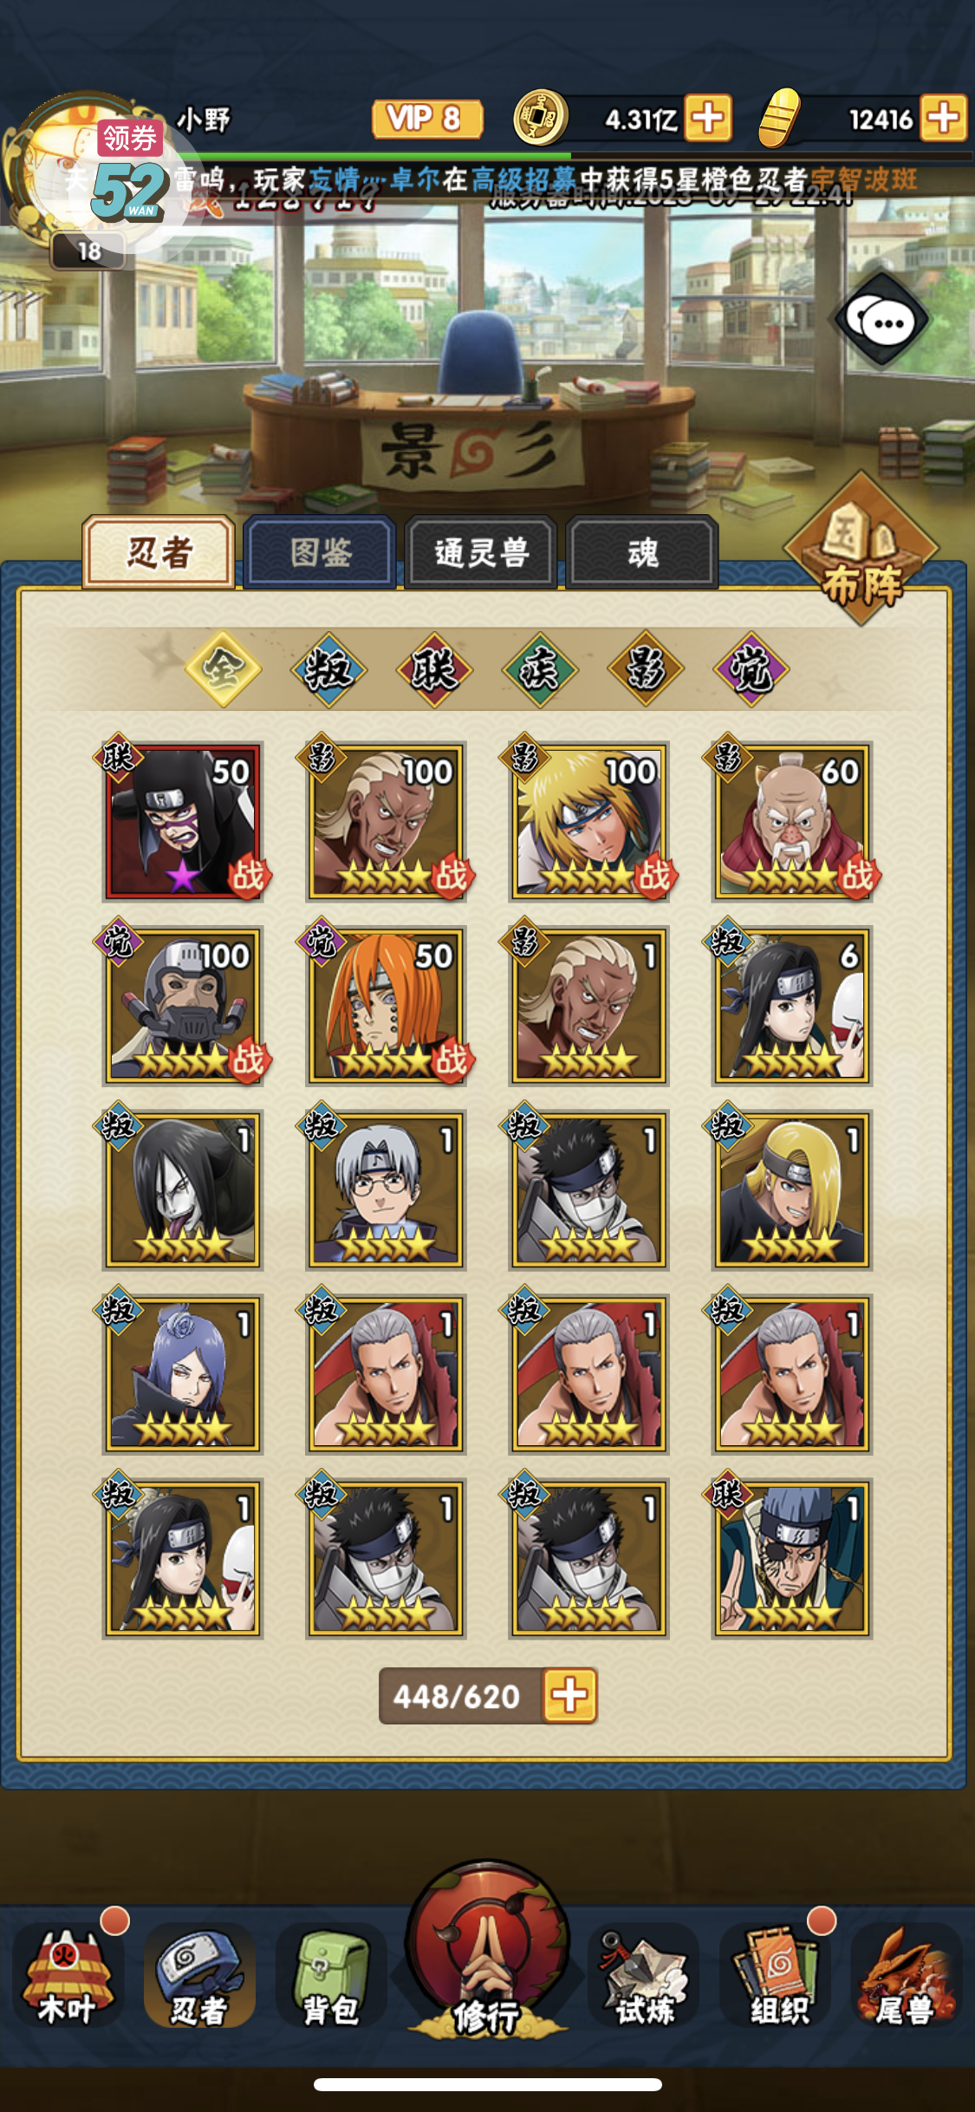Switch to the 图鉴 tab
The width and height of the screenshot is (975, 2112).
[320, 552]
